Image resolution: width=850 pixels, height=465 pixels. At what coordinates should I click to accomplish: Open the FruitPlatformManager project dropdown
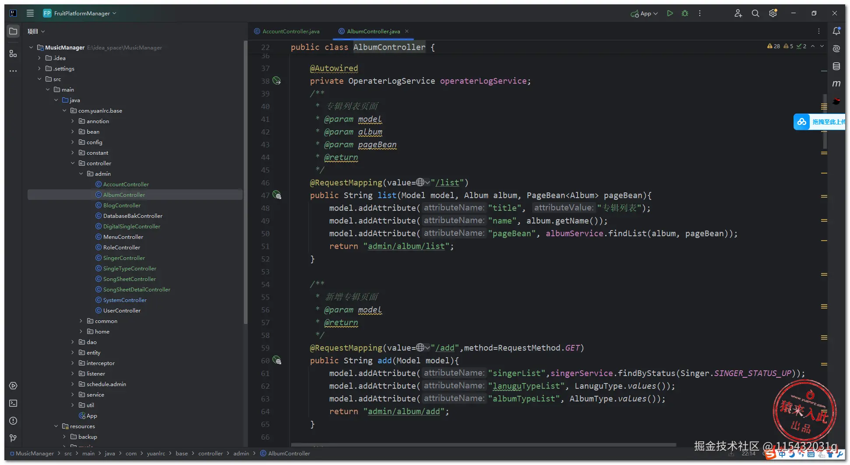(80, 13)
